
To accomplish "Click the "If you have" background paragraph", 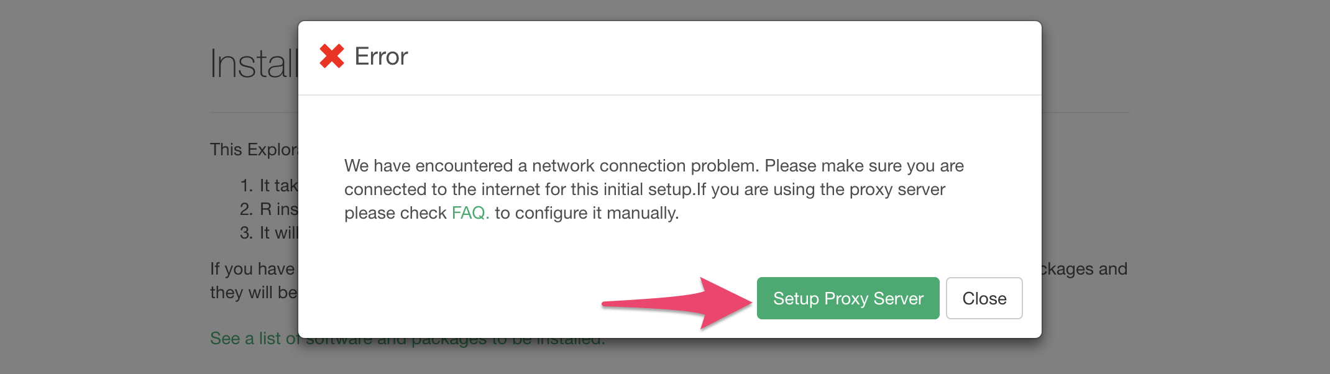I will pos(252,269).
